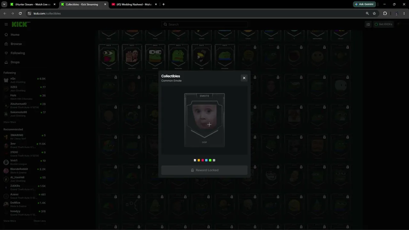The height and width of the screenshot is (230, 409).
Task: Open 21OXI recommended channel
Action: coord(25,154)
